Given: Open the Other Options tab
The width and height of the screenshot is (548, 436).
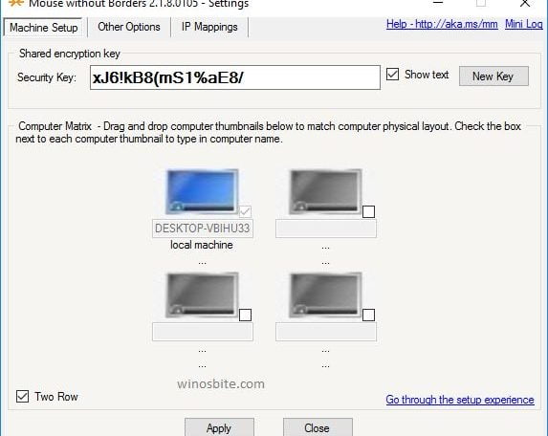Looking at the screenshot, I should coord(129,27).
